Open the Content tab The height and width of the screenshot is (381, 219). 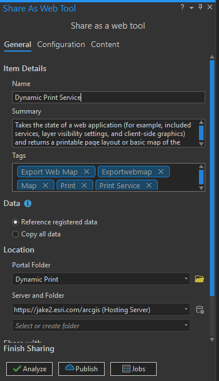click(x=105, y=44)
